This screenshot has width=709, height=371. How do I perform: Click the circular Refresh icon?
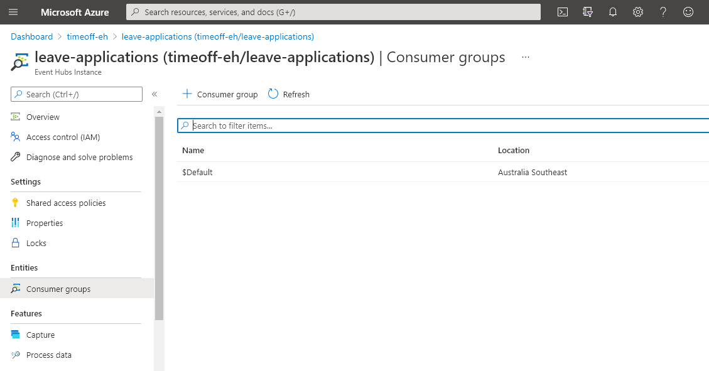(273, 94)
